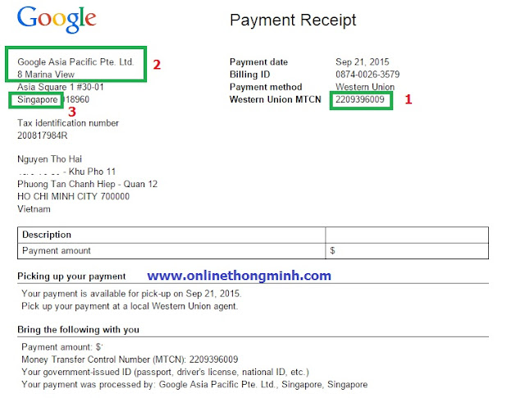Click 'Pick up your payment at a local' line
Screen dimensions: 525x398
tap(130, 306)
